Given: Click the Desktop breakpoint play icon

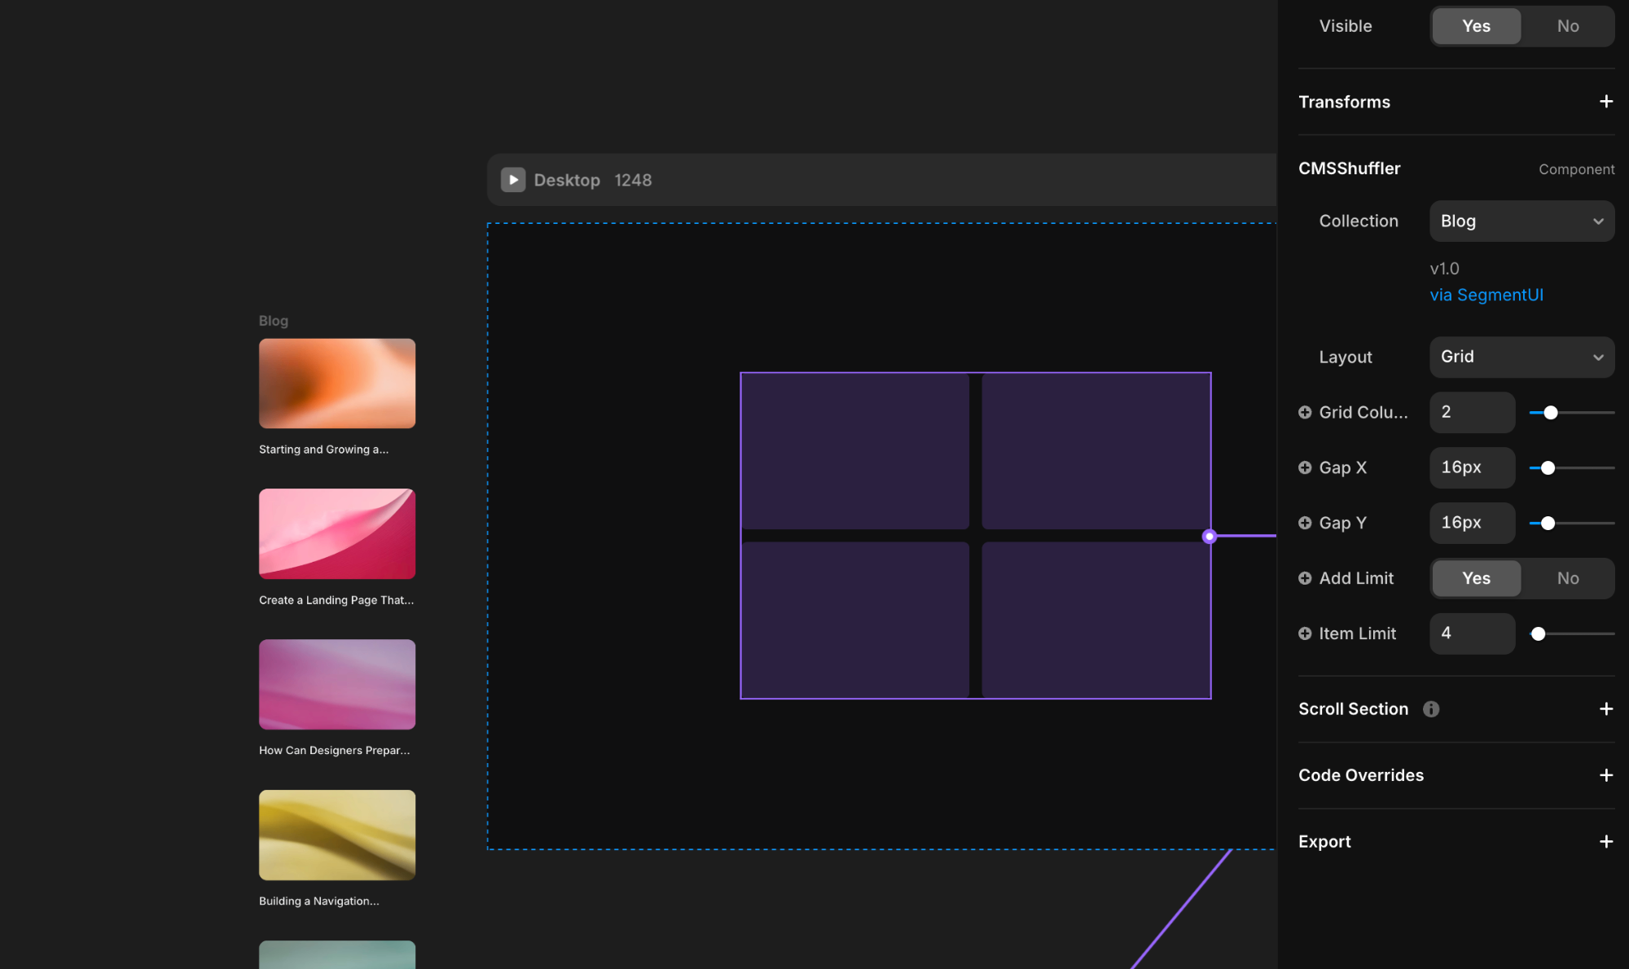Looking at the screenshot, I should (512, 180).
